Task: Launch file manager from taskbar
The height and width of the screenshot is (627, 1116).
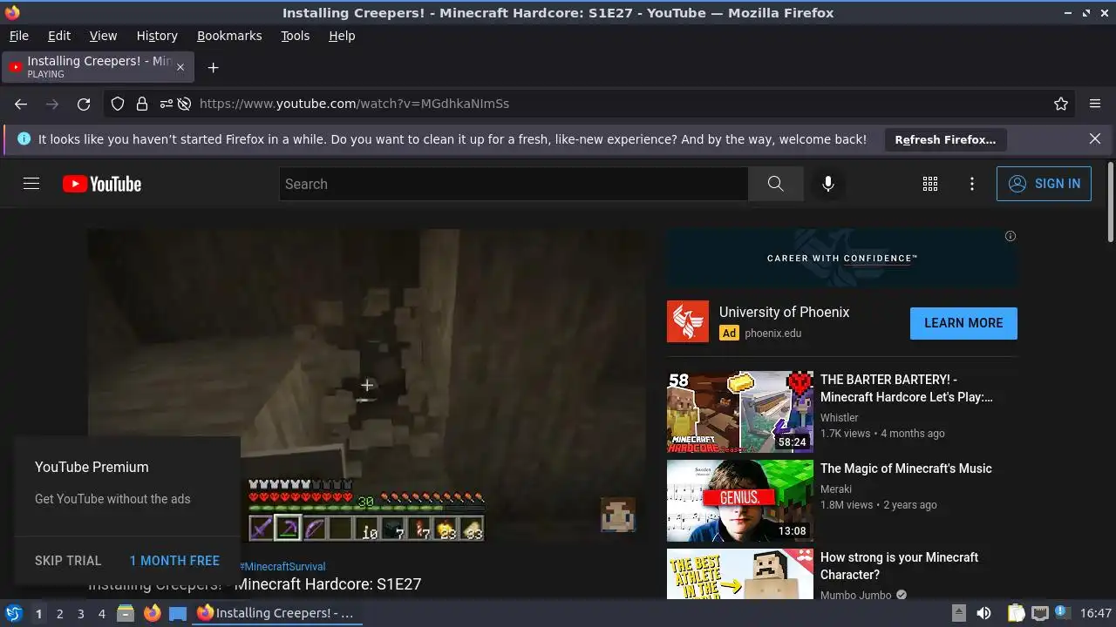Action: pos(126,613)
